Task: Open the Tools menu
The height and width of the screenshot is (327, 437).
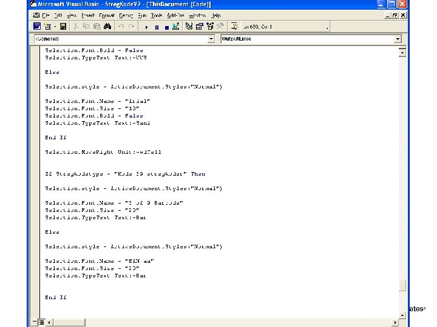Action: [x=157, y=16]
